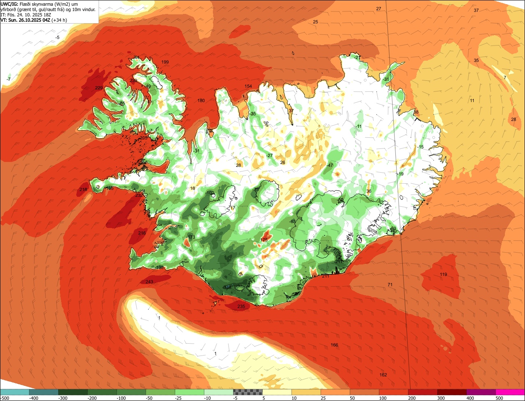Click the value '-7' at the left edge
Viewport: 525px width, 401px height.
(9, 79)
